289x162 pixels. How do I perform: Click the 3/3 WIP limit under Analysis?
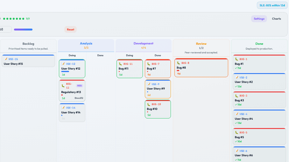pos(86,48)
